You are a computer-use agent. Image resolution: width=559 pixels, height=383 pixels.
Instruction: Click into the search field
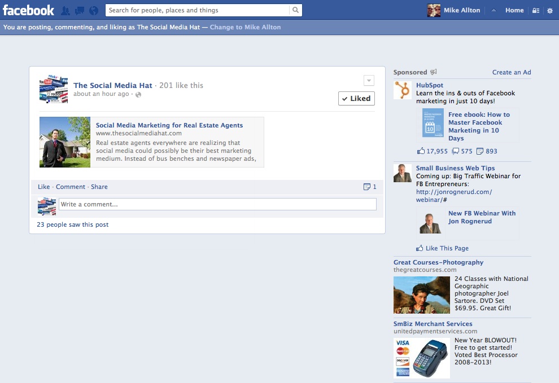[x=198, y=10]
